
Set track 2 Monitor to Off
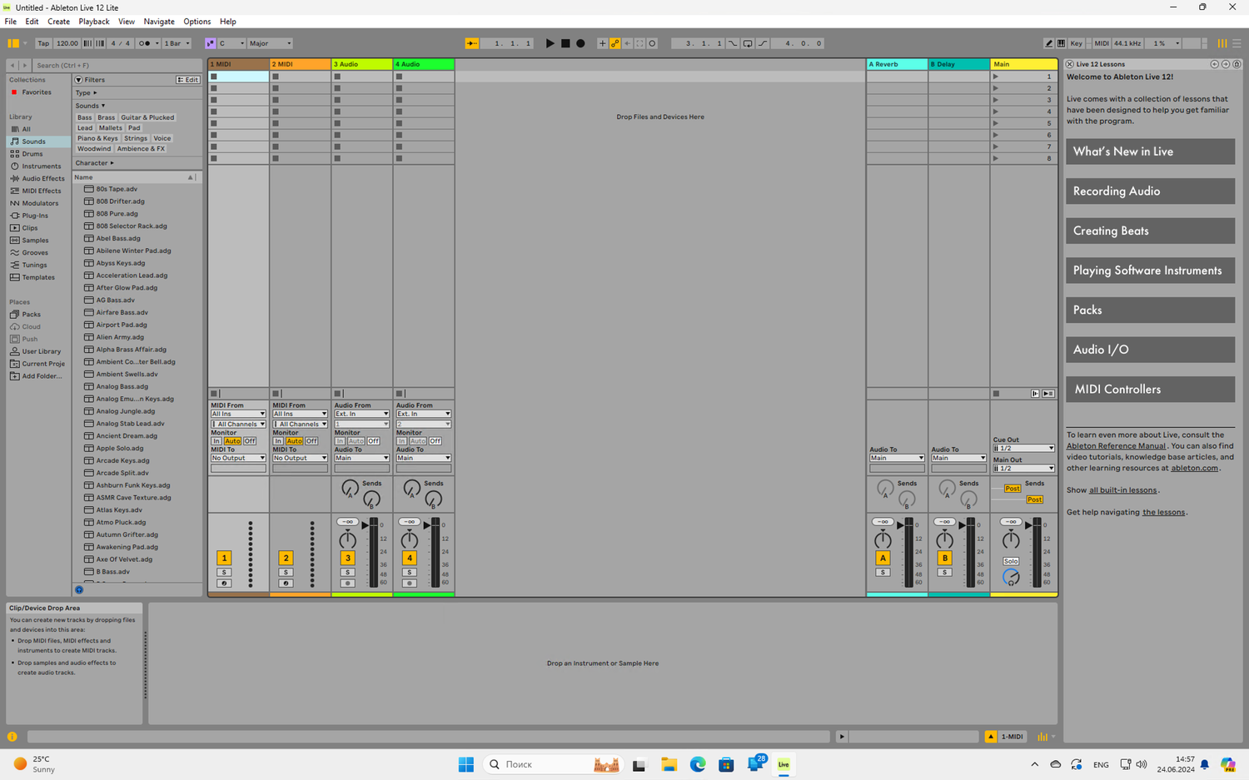click(x=311, y=441)
